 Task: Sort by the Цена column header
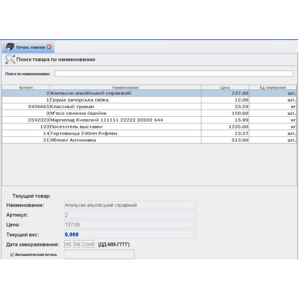[225, 88]
